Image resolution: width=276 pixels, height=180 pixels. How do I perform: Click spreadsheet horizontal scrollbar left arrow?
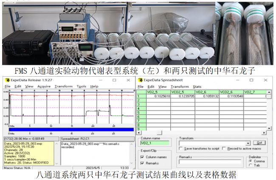[139, 133]
